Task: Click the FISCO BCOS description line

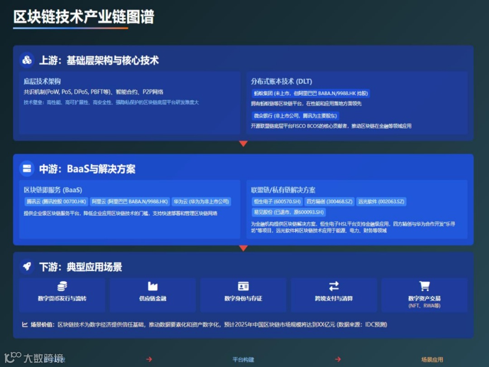Action: pos(331,126)
